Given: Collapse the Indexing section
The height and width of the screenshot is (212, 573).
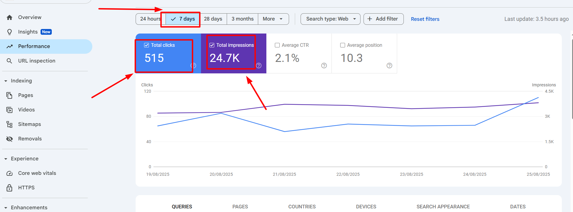Looking at the screenshot, I should pos(6,81).
